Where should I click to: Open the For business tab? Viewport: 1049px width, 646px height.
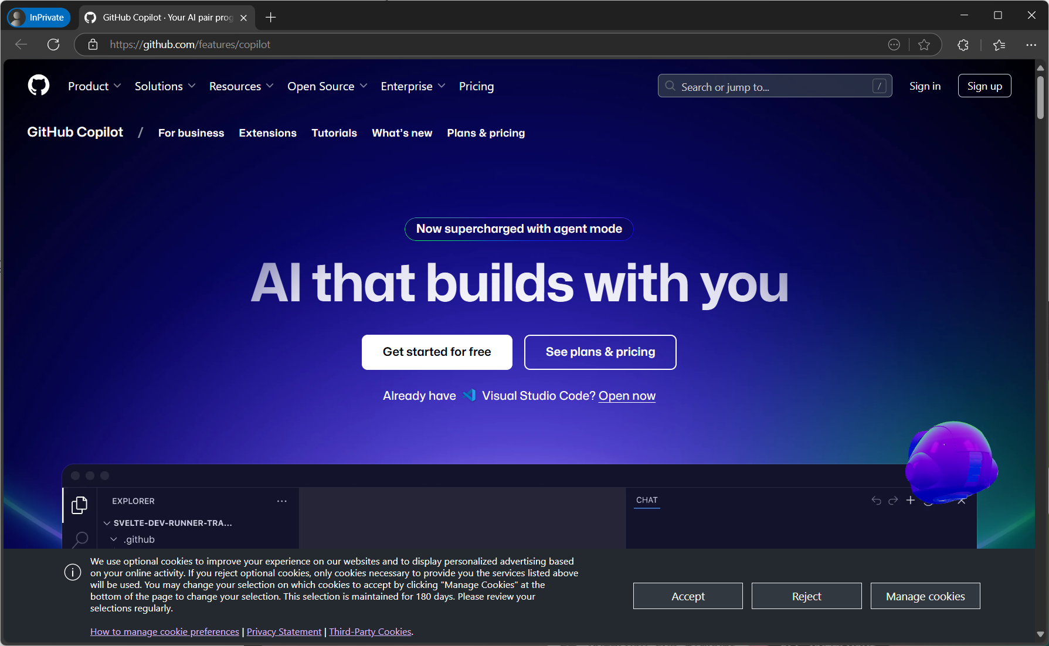(x=191, y=133)
